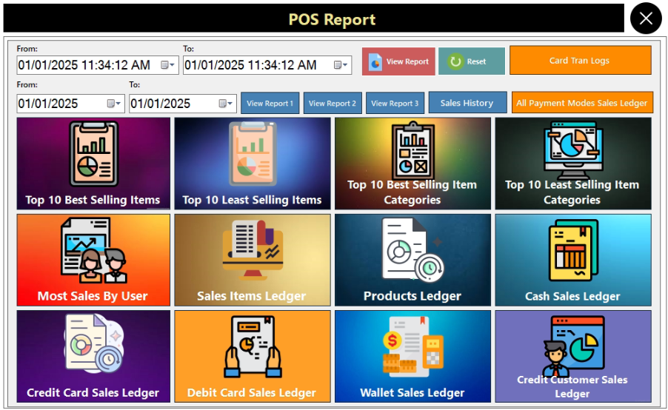Click the View Report button

click(398, 61)
